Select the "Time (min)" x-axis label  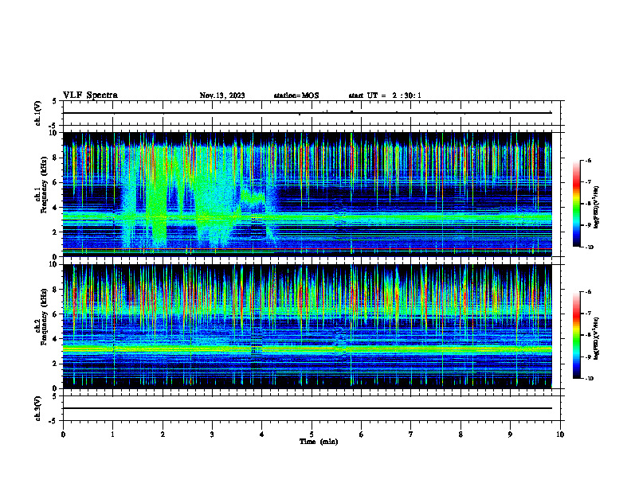click(x=319, y=442)
